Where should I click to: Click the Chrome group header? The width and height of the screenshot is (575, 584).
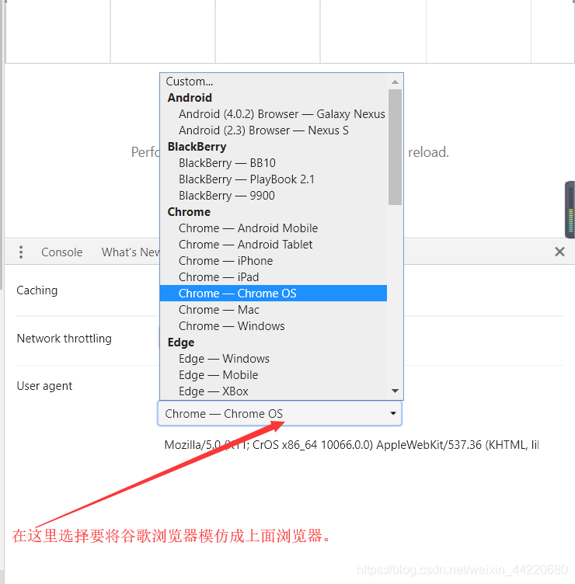[x=189, y=212]
